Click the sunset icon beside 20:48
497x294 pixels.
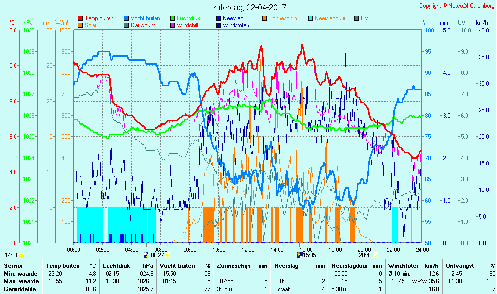click(x=375, y=255)
